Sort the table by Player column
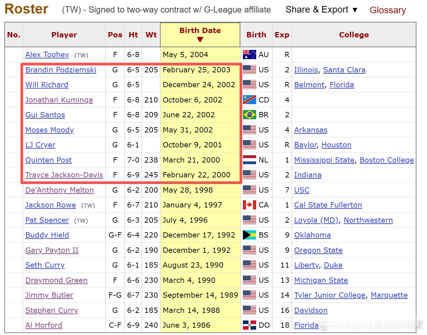 [x=64, y=35]
